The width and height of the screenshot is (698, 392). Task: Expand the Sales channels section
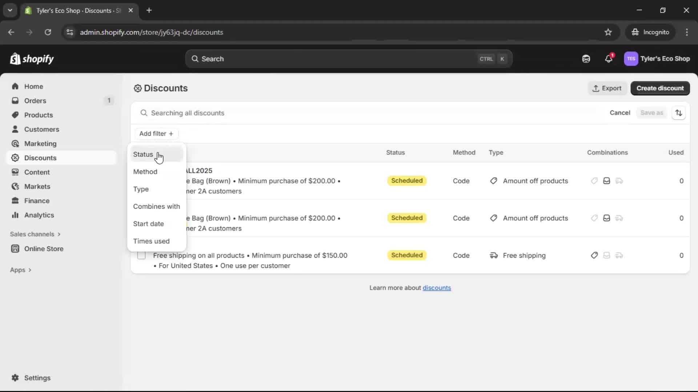click(35, 234)
